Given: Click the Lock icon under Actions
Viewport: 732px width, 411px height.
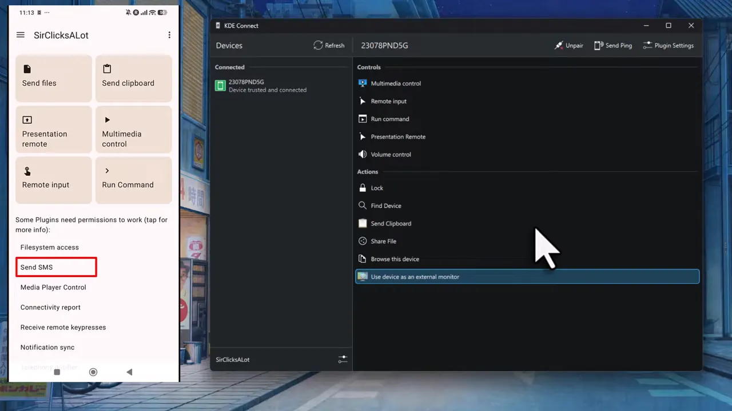Looking at the screenshot, I should point(363,188).
